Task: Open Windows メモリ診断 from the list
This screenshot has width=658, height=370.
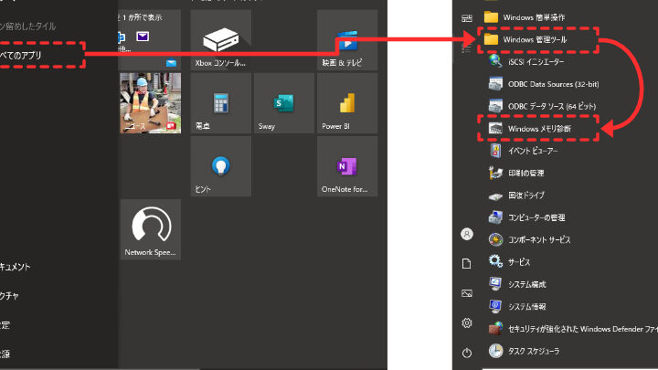Action: pos(539,129)
